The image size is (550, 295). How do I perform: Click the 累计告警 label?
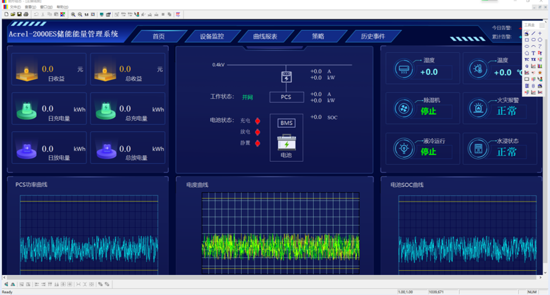point(501,36)
